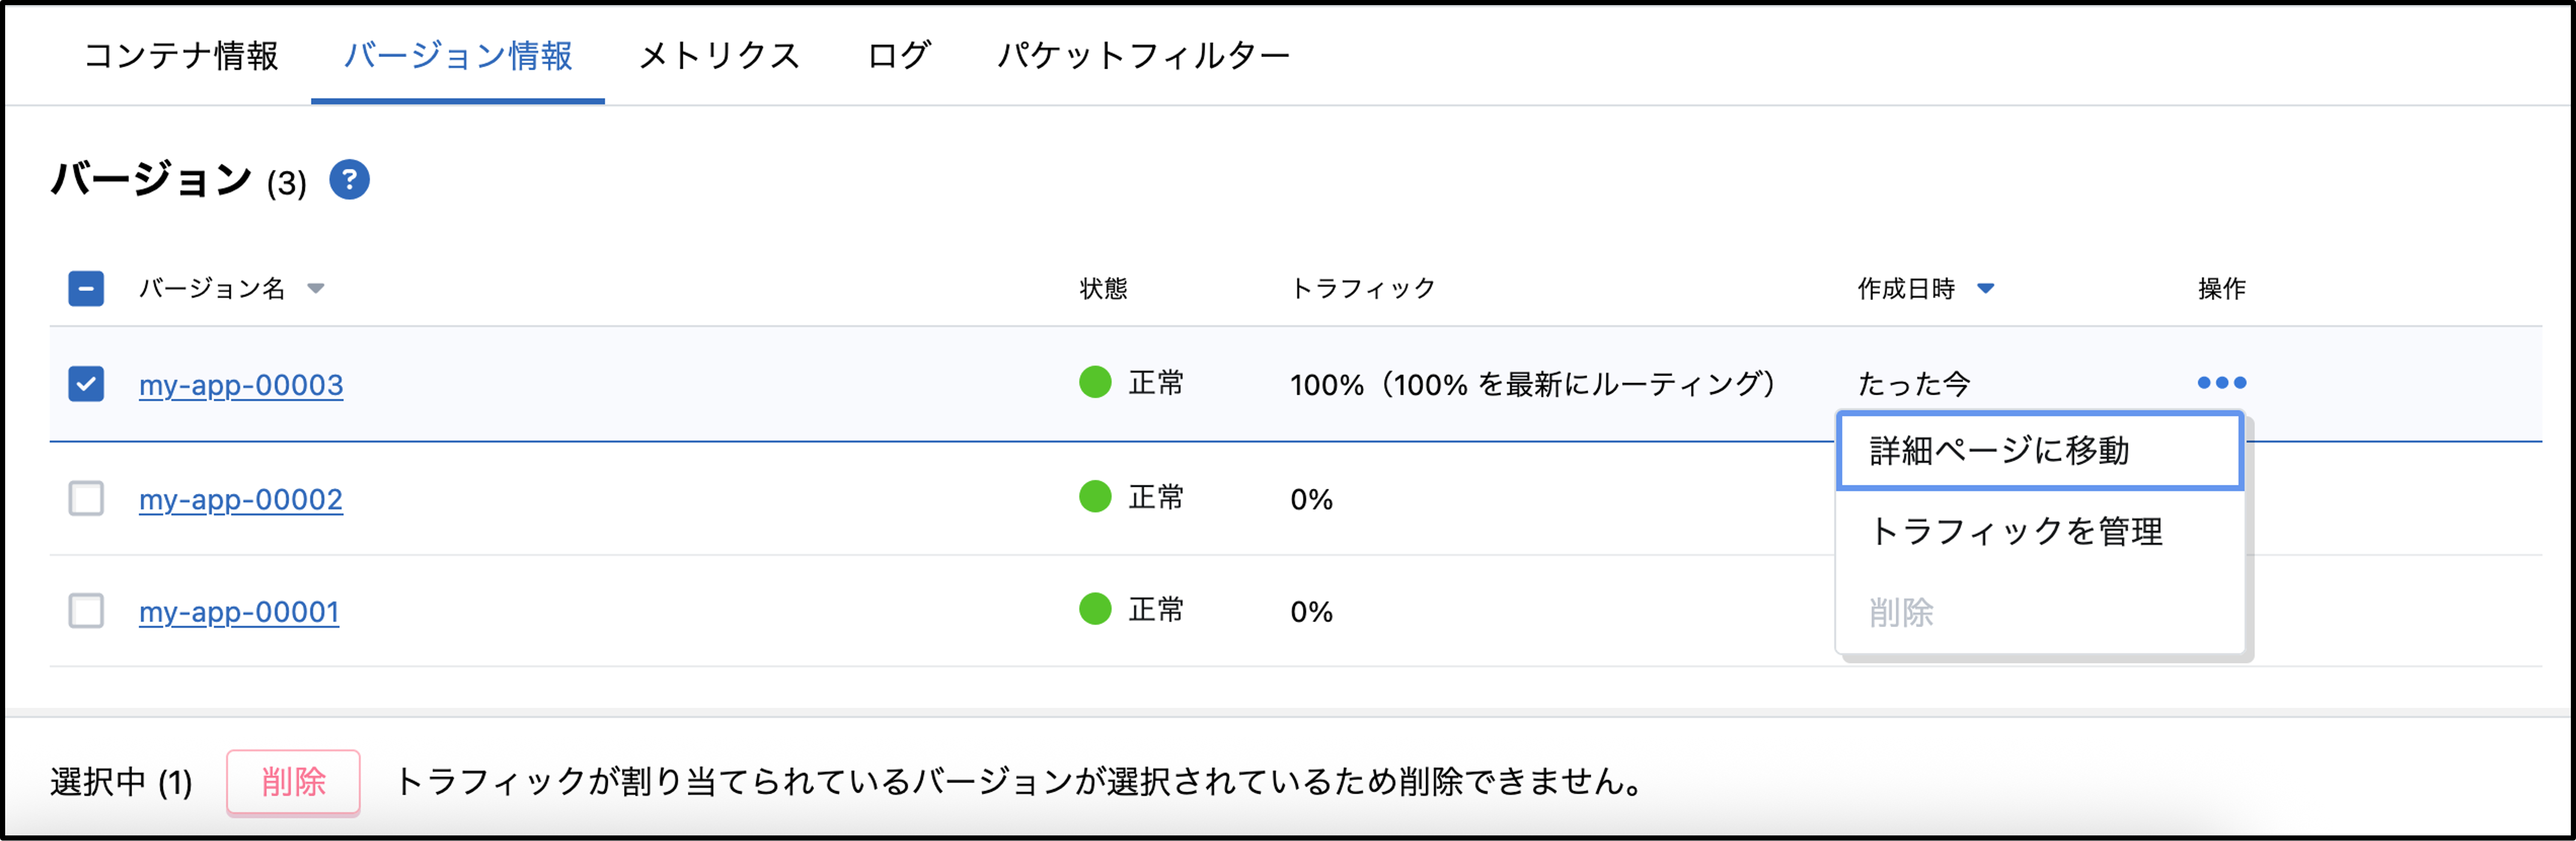
Task: Select the my-app-00001 row checkbox
Action: pos(86,610)
